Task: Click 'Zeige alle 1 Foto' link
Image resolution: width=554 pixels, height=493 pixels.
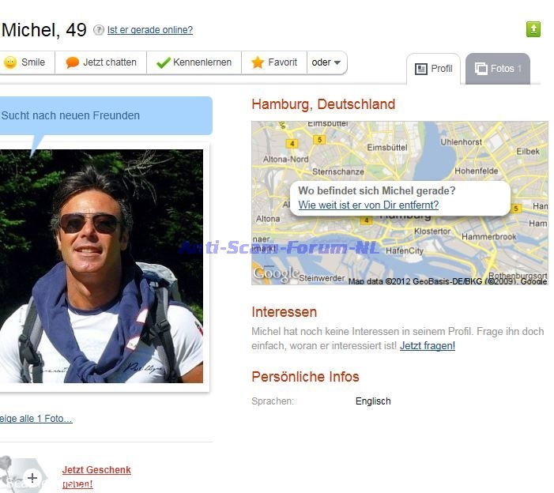Action: coord(36,419)
